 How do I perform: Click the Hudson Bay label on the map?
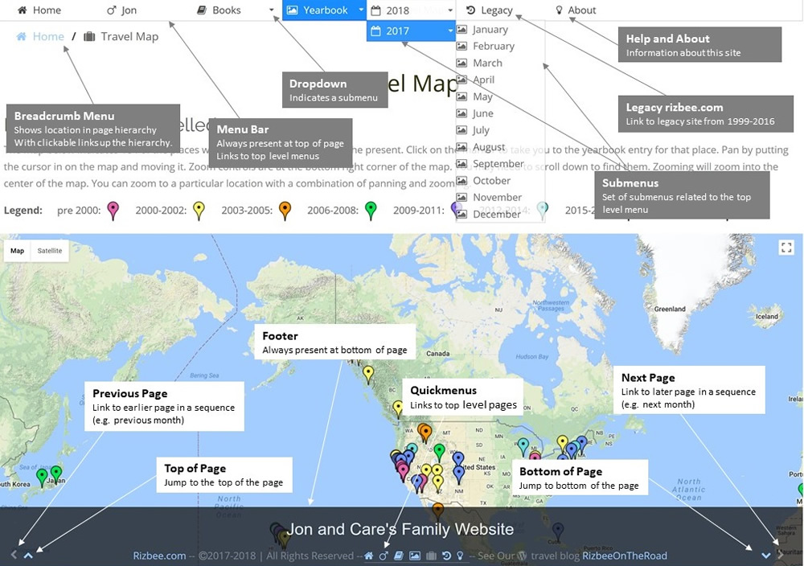coord(531,356)
